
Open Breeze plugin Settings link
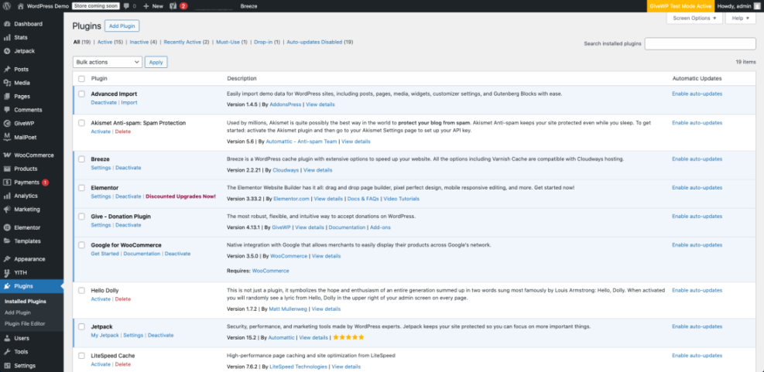101,168
